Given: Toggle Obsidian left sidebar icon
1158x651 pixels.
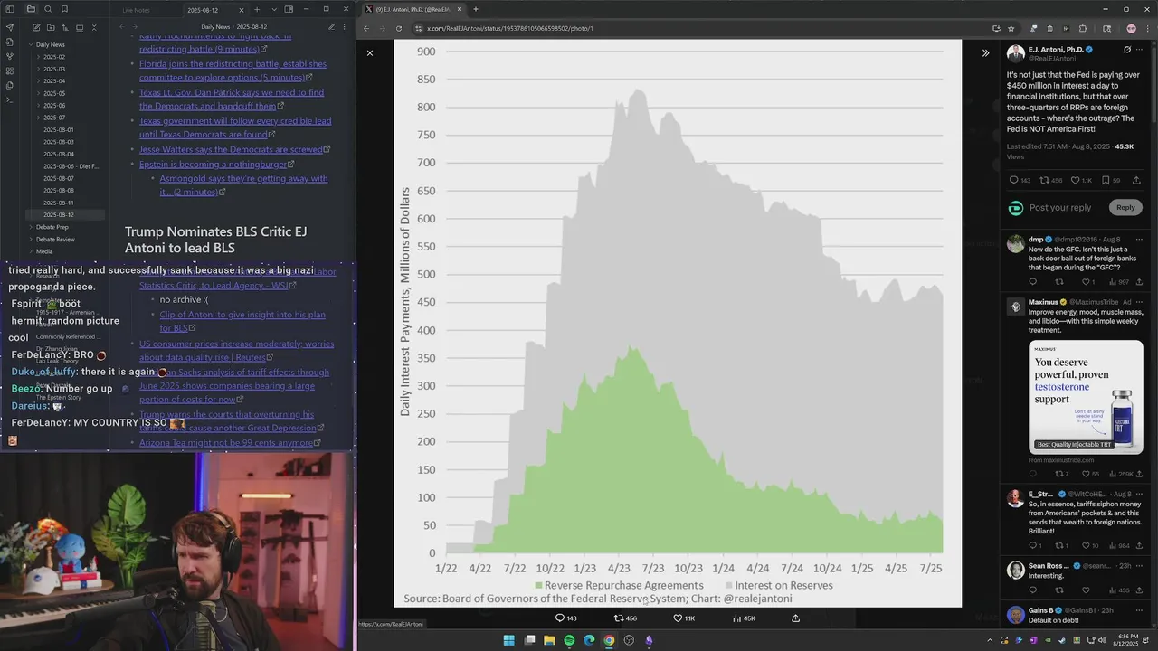Looking at the screenshot, I should click(10, 9).
